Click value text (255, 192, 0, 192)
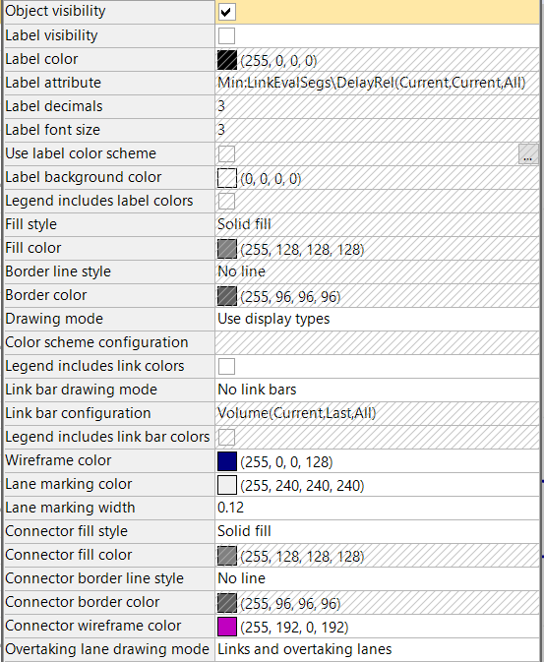This screenshot has width=544, height=662. coord(294,628)
